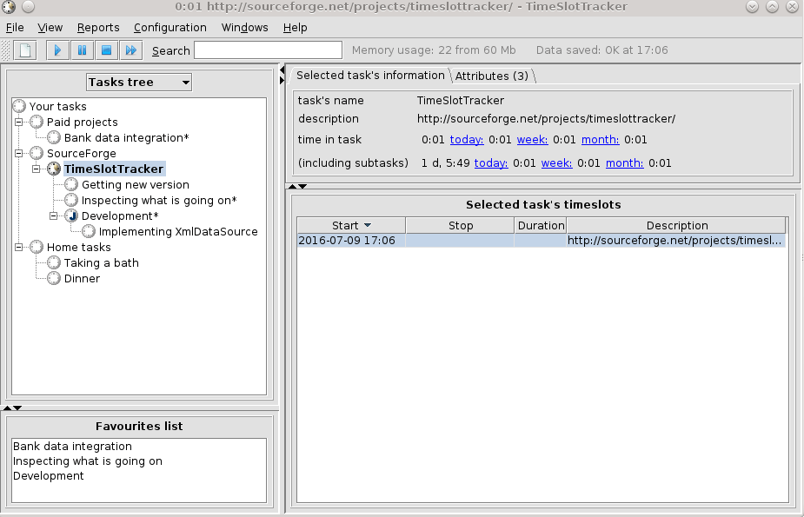
Task: Click today link in including subtasks row
Action: click(491, 163)
